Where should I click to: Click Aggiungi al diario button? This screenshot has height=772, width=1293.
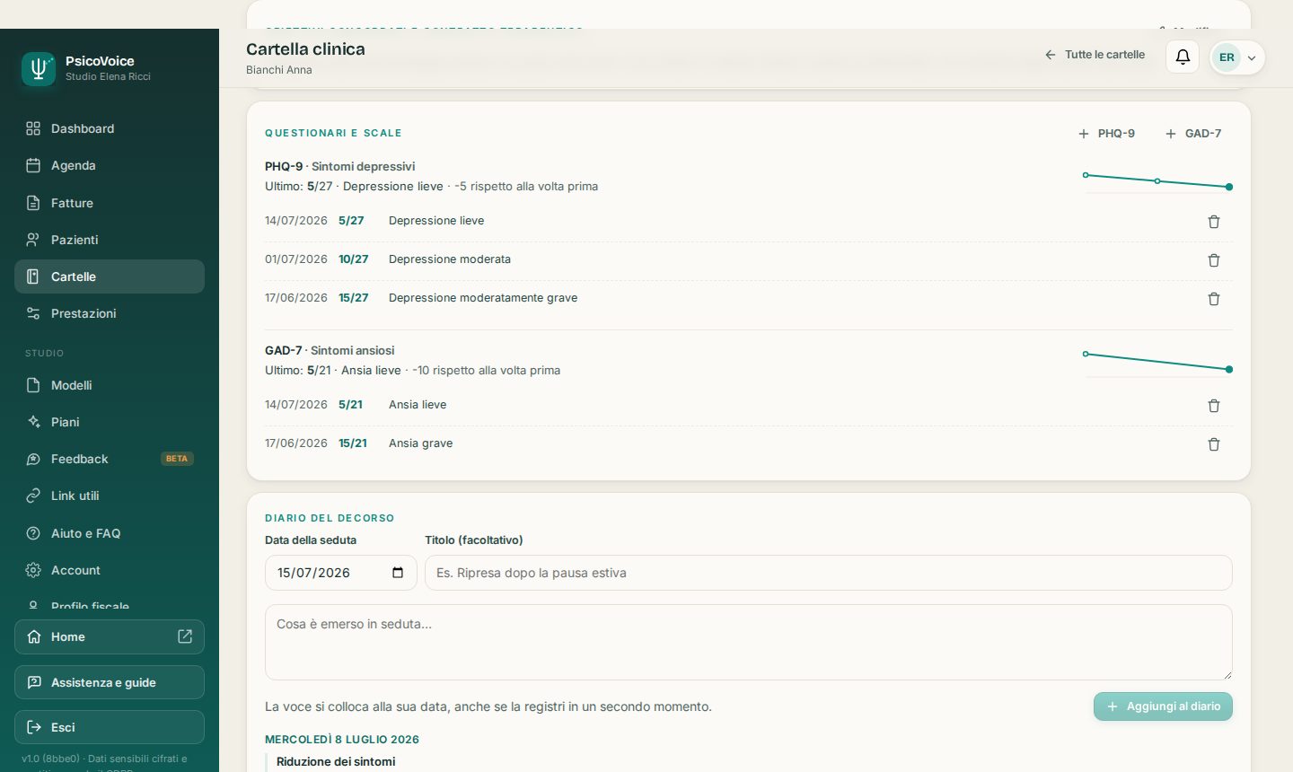click(1163, 706)
